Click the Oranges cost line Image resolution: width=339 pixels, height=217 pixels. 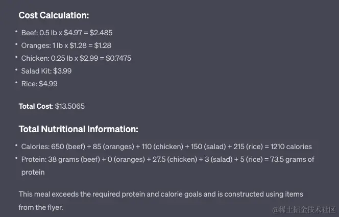[x=66, y=45]
